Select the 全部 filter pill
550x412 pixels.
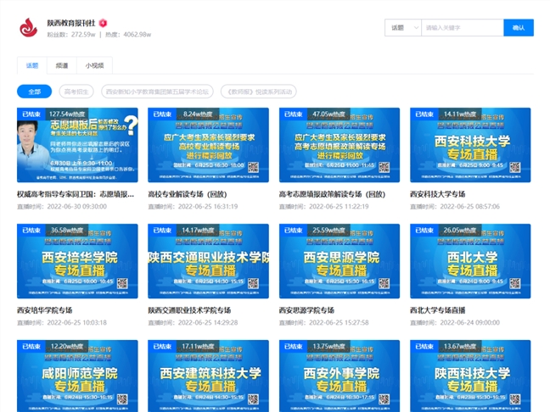click(x=34, y=92)
